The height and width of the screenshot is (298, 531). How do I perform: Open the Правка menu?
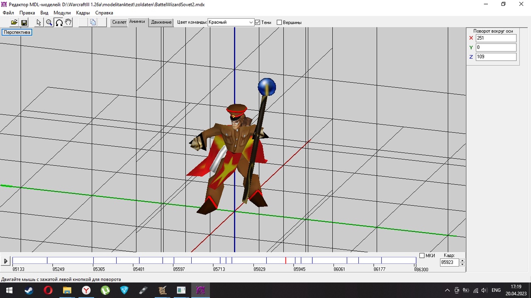(x=27, y=13)
